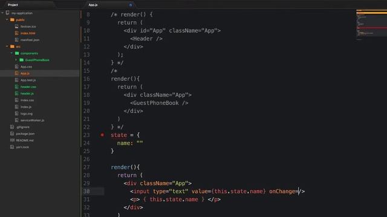
Task: Collapse the components folder chevron
Action: [x=11, y=53]
